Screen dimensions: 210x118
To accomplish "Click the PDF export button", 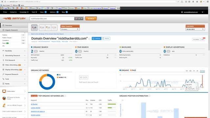I will [x=203, y=39].
